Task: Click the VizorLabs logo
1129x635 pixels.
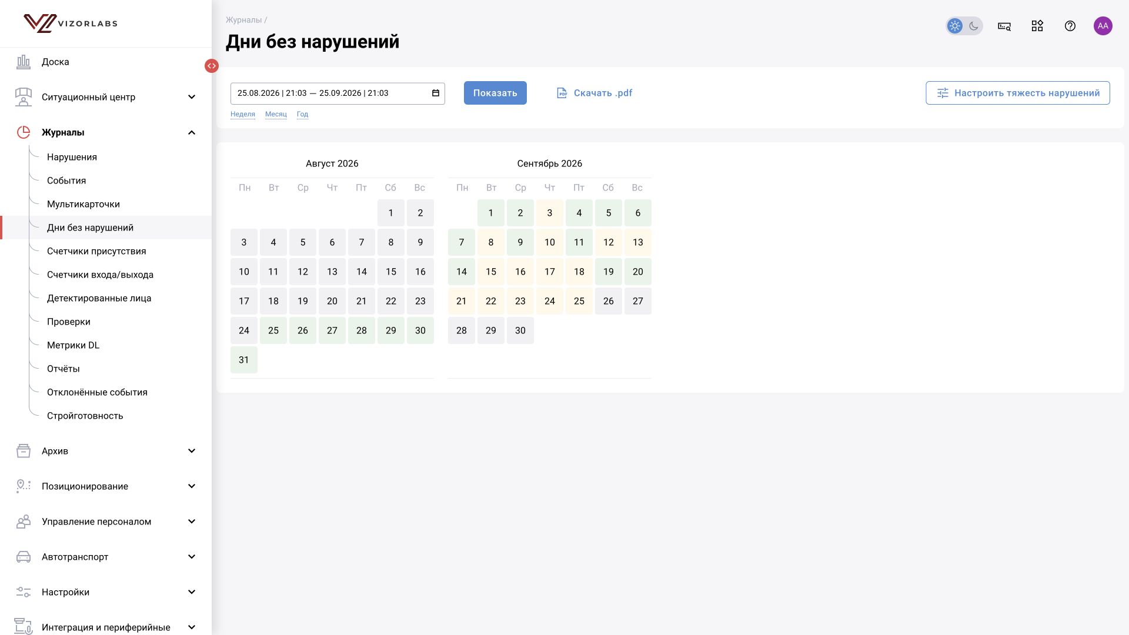Action: [x=71, y=24]
